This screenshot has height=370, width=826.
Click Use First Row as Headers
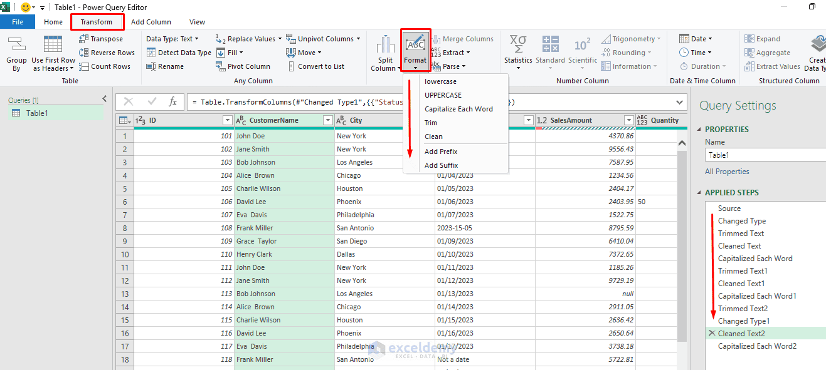coord(53,54)
